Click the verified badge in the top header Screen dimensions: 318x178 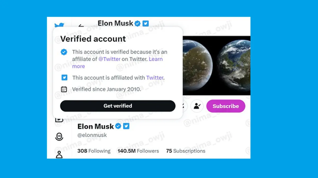click(137, 23)
